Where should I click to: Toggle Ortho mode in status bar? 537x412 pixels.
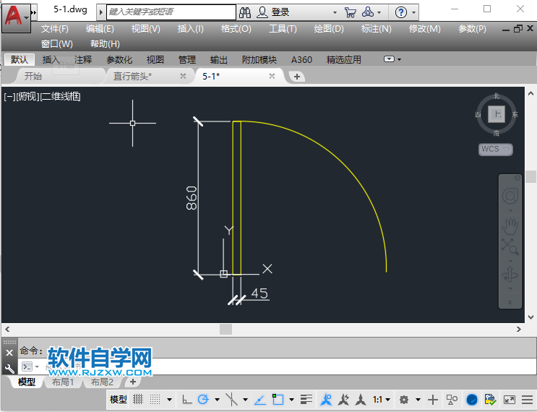187,399
